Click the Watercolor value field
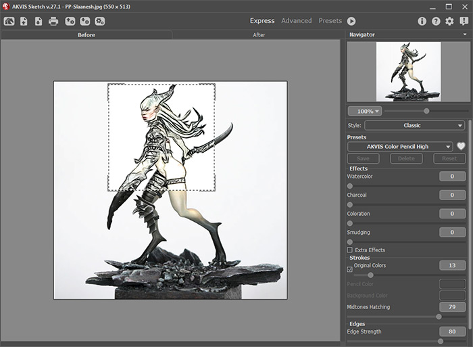The width and height of the screenshot is (473, 347). point(452,177)
